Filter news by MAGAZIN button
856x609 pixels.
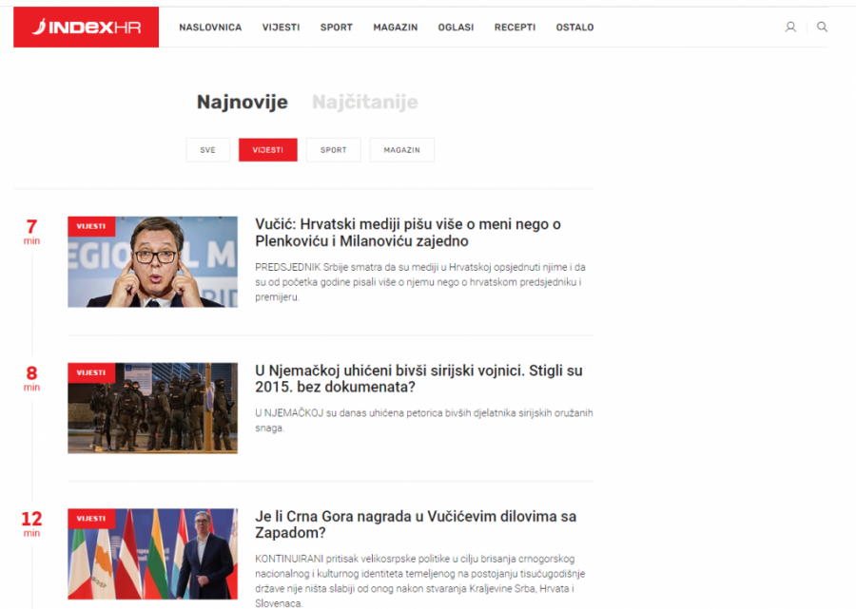[401, 150]
